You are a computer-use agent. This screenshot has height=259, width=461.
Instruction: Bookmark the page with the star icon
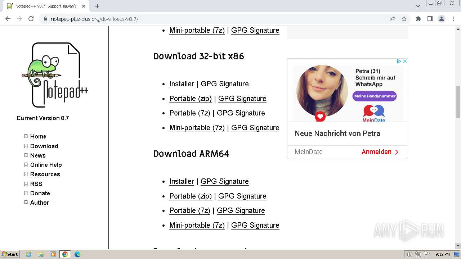404,19
